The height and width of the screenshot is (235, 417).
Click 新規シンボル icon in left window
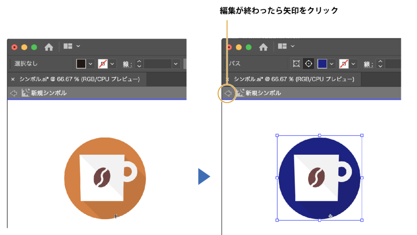click(x=25, y=93)
